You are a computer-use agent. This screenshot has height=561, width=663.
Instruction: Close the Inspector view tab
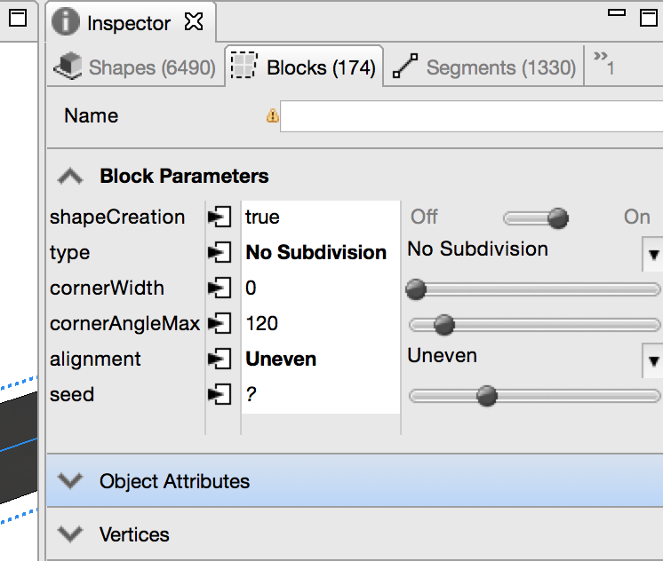pyautogui.click(x=193, y=23)
